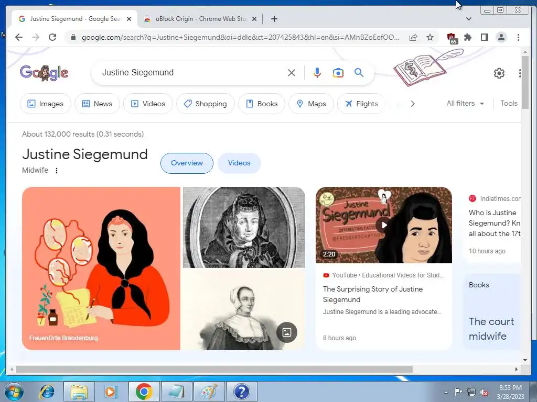Start a voice search with the microphone

(317, 73)
